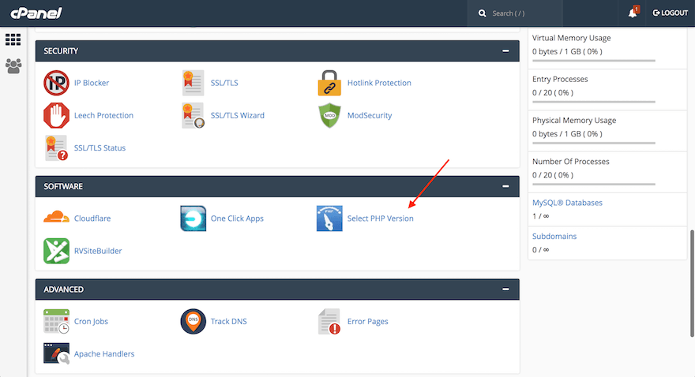Viewport: 695px width, 377px height.
Task: Go to Hotlink Protection link
Action: 379,83
